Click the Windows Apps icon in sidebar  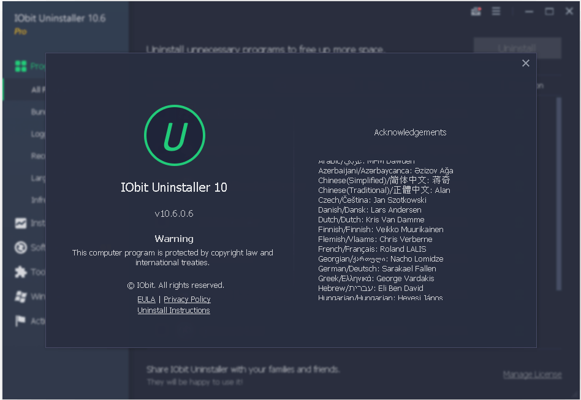(x=21, y=296)
